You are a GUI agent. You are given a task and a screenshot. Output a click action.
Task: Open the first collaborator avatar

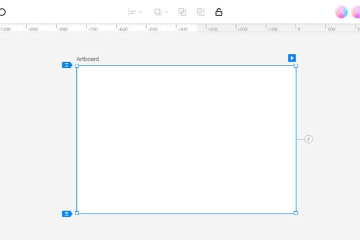pyautogui.click(x=341, y=12)
